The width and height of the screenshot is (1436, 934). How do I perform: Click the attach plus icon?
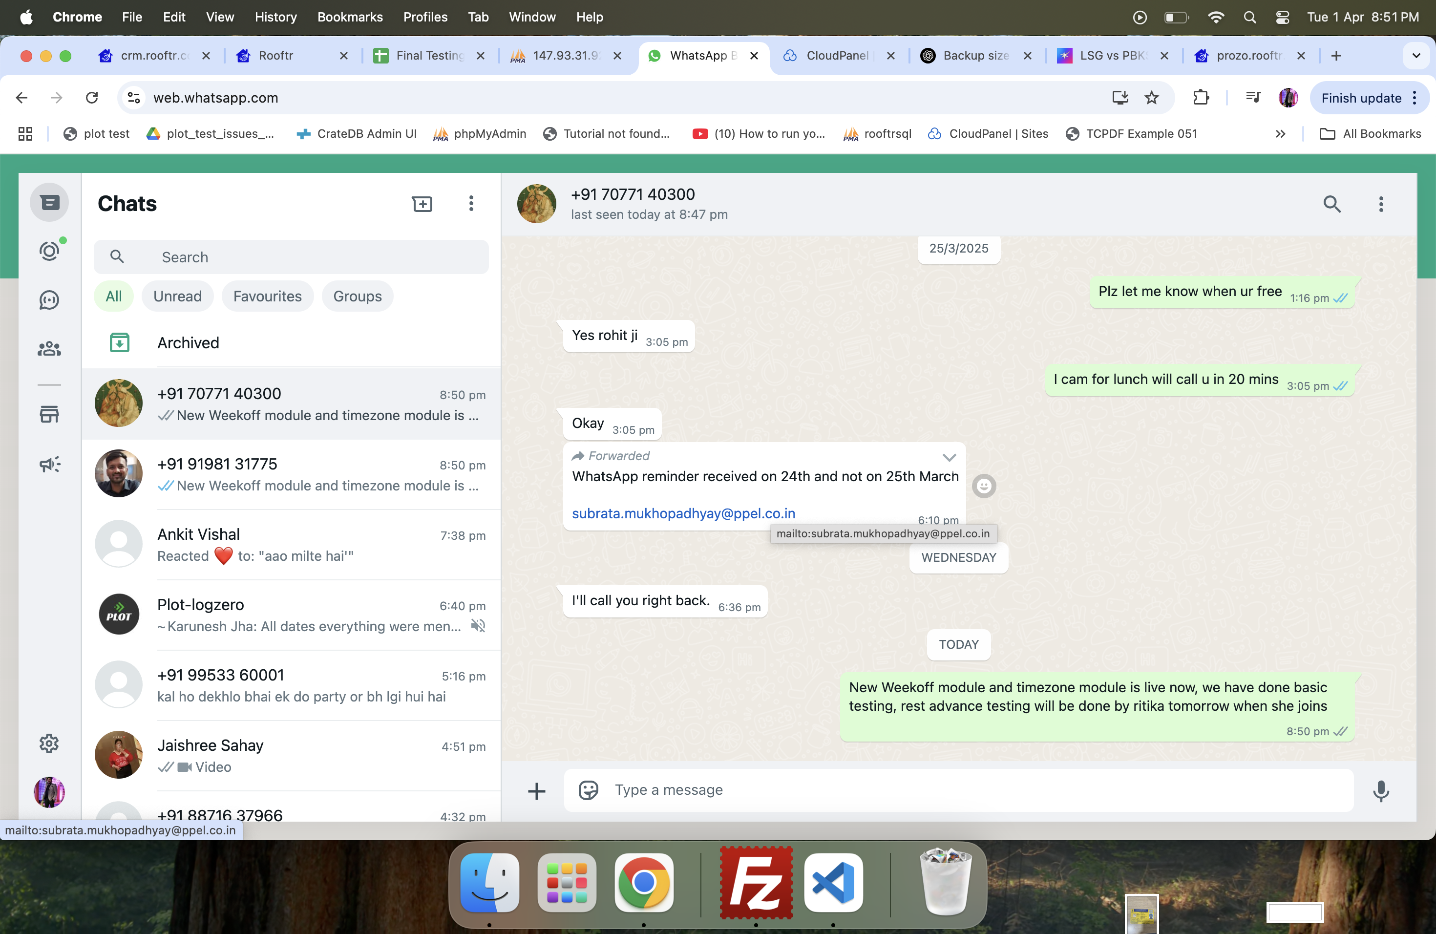pos(536,791)
